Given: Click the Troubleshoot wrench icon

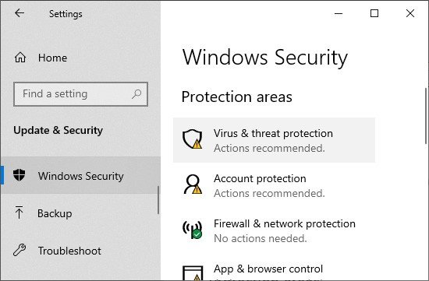Looking at the screenshot, I should point(19,250).
